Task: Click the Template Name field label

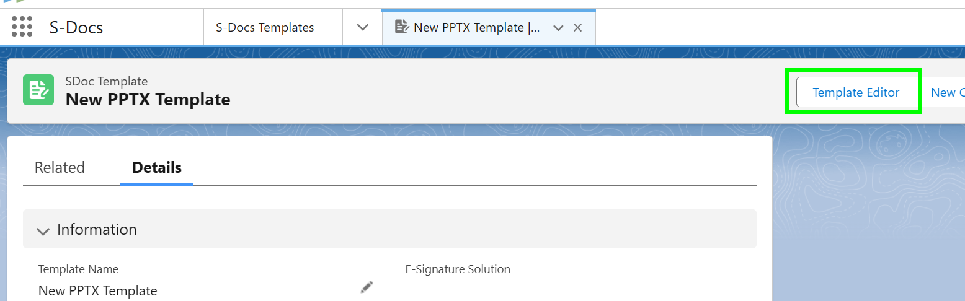Action: click(78, 269)
